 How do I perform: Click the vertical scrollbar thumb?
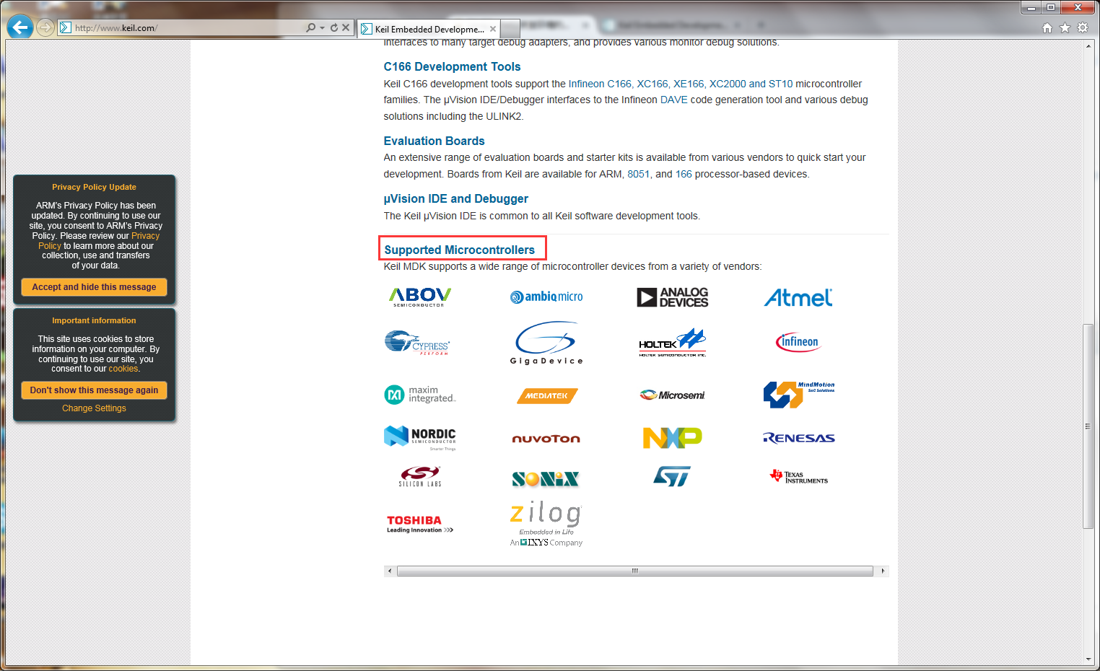(x=1088, y=426)
